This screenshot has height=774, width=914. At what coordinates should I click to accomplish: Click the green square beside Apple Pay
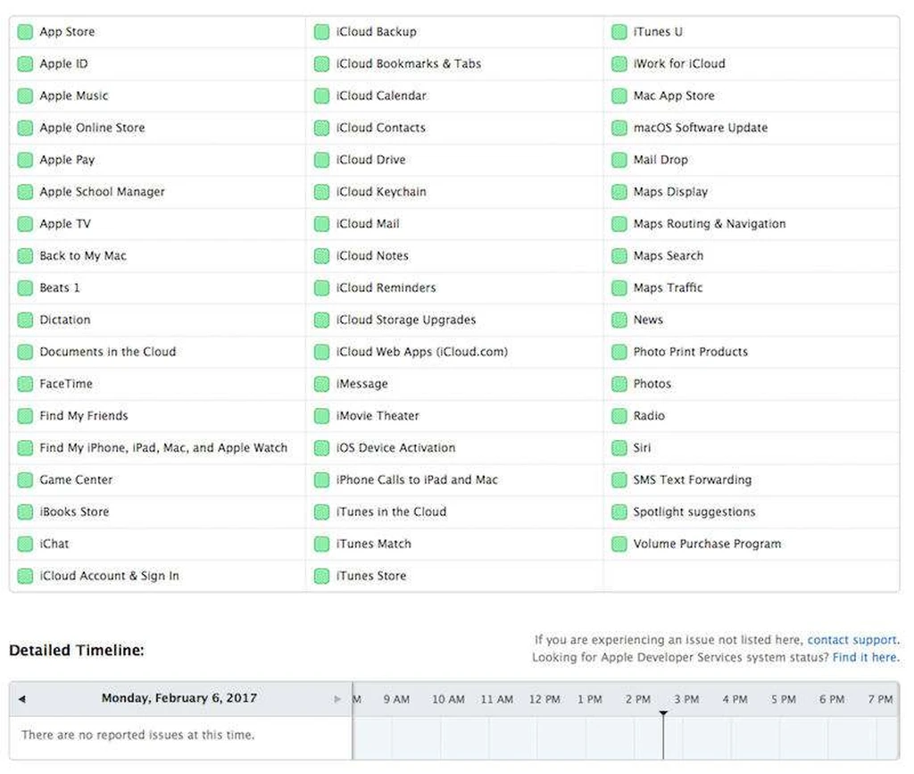coord(25,161)
